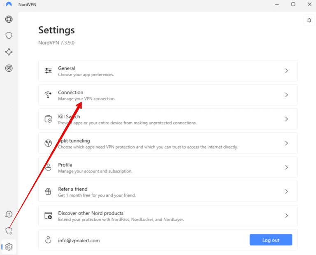Expand the General settings chevron
Viewport: 316px width, 255px height.
(x=287, y=71)
